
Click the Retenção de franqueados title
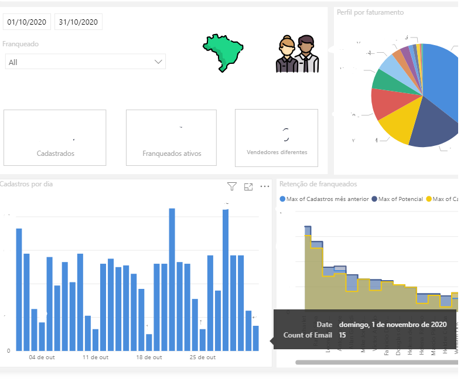(x=318, y=184)
